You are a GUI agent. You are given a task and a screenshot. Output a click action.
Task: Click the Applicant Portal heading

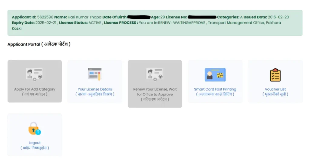pos(39,44)
